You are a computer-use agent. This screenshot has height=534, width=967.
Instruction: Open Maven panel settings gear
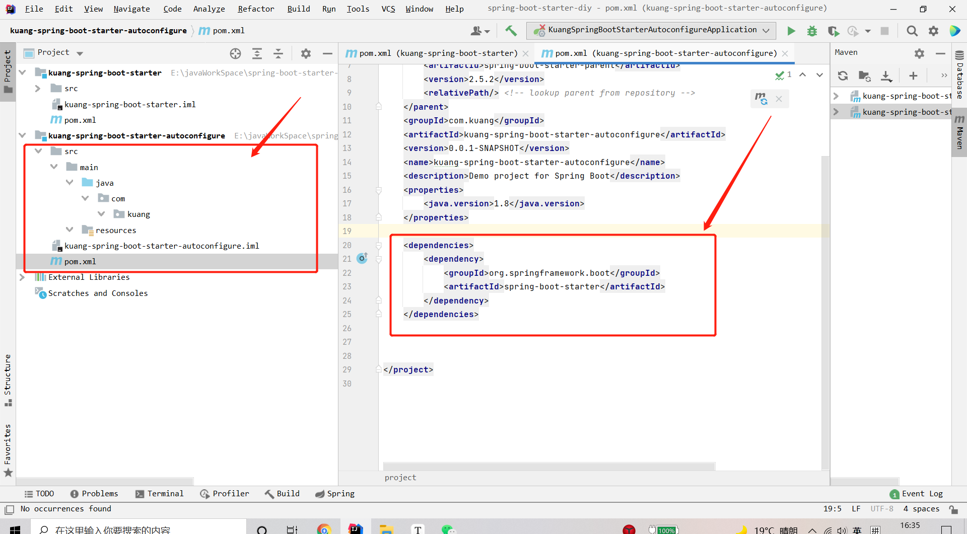[919, 53]
